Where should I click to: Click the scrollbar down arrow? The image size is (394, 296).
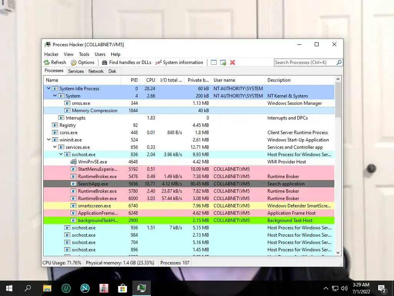point(338,253)
